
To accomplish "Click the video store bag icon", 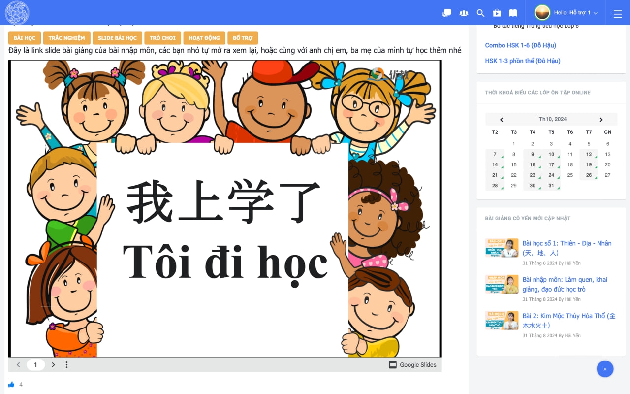I will pyautogui.click(x=497, y=13).
